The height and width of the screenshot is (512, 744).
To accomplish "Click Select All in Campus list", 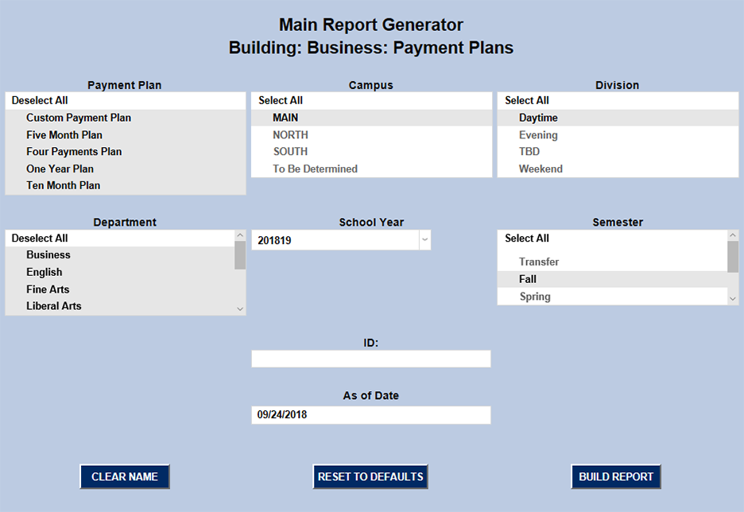I will 281,101.
